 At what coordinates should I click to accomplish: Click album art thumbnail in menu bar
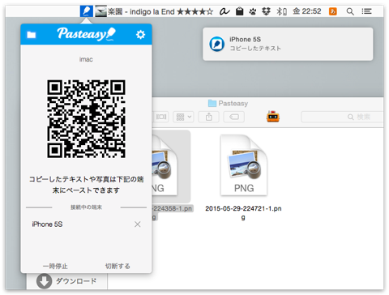click(x=100, y=11)
